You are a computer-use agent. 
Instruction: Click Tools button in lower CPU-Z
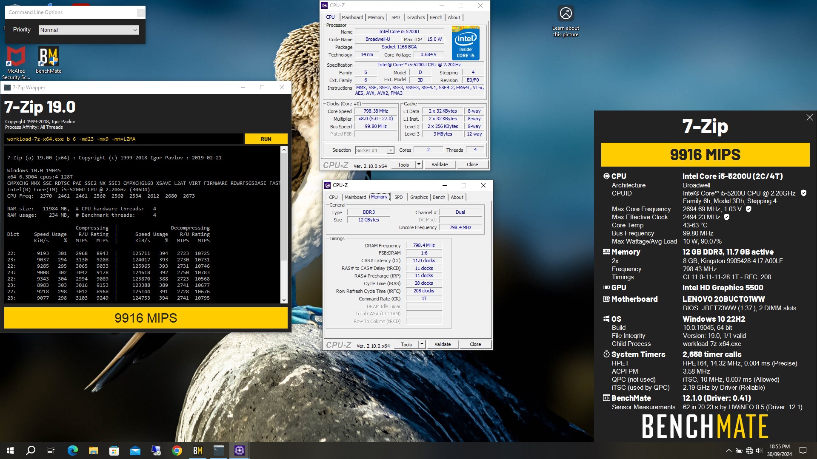click(x=406, y=344)
